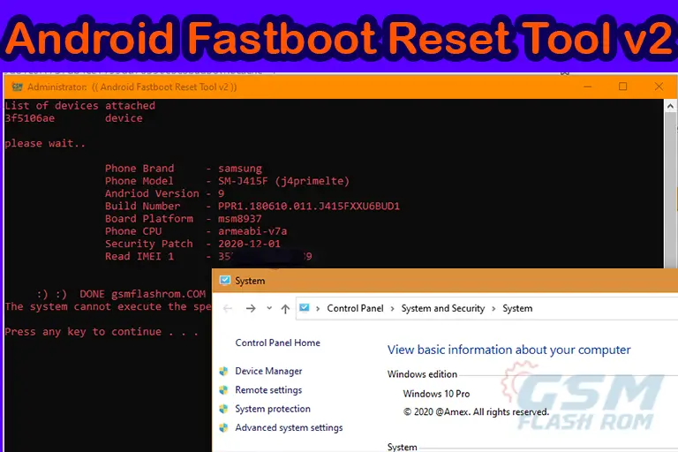Click the 'Windows 10 Pro' edition text
Image resolution: width=678 pixels, height=452 pixels.
tap(436, 394)
